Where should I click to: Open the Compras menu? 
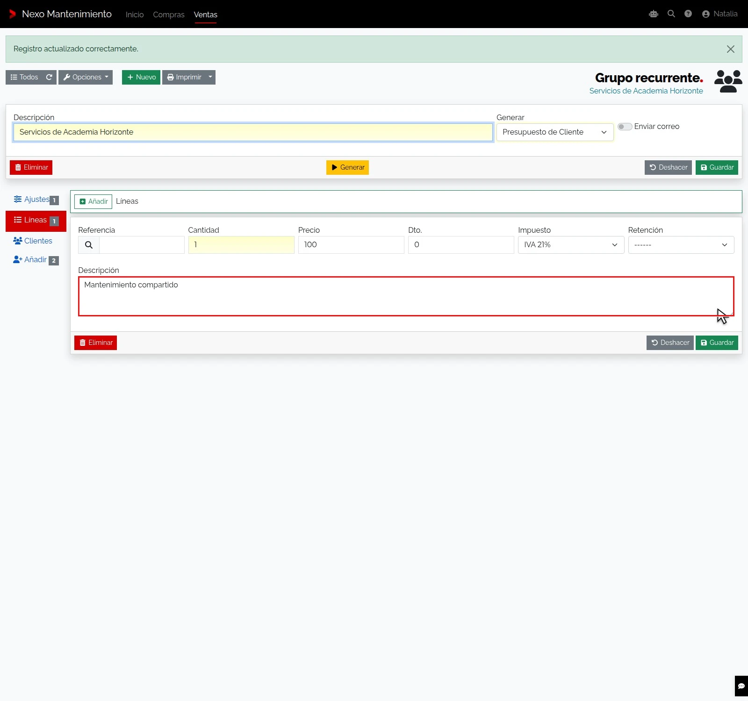(x=169, y=14)
